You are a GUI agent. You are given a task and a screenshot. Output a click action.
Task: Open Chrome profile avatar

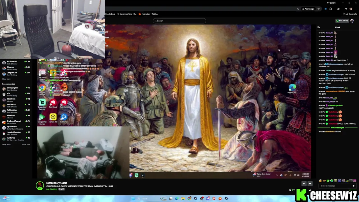(x=351, y=9)
